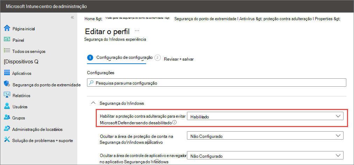Open Solução de problemas + suporte
The width and height of the screenshot is (354, 165).
(x=43, y=141)
